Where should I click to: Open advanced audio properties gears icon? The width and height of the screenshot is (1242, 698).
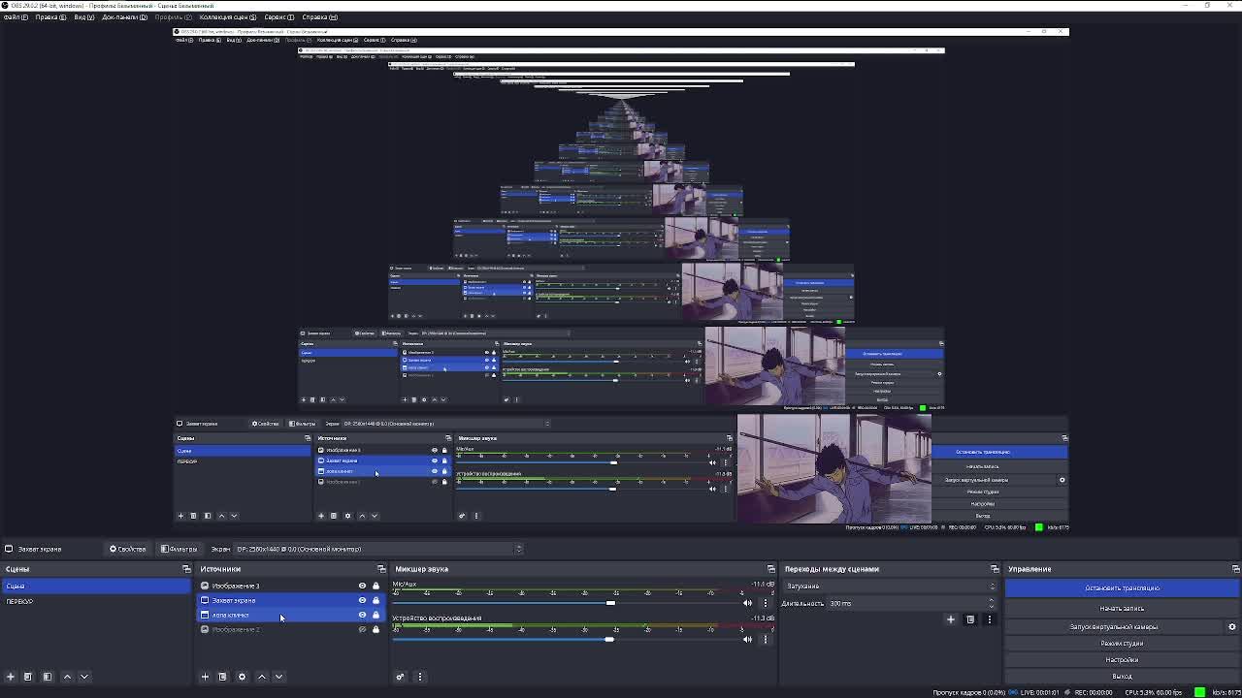pos(400,677)
